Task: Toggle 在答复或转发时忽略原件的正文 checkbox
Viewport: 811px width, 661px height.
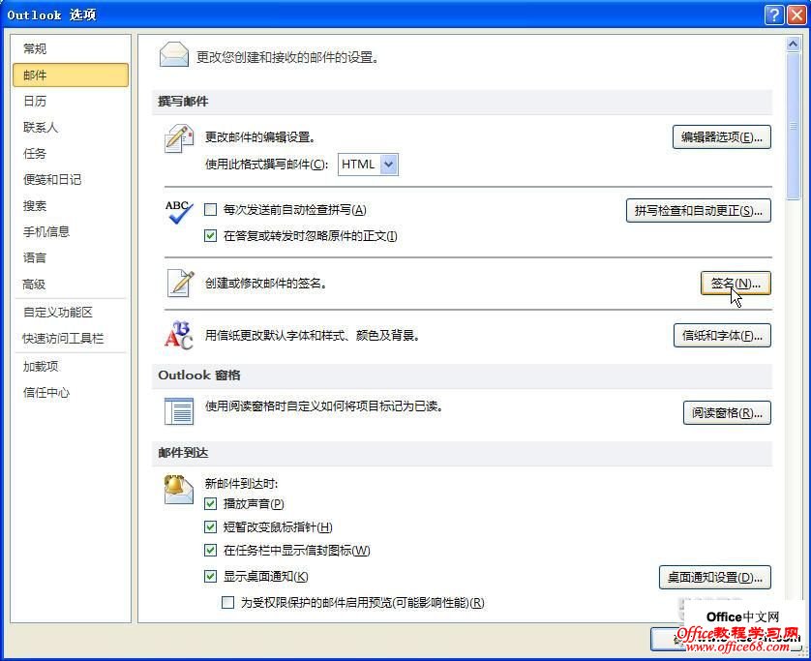Action: pos(211,236)
